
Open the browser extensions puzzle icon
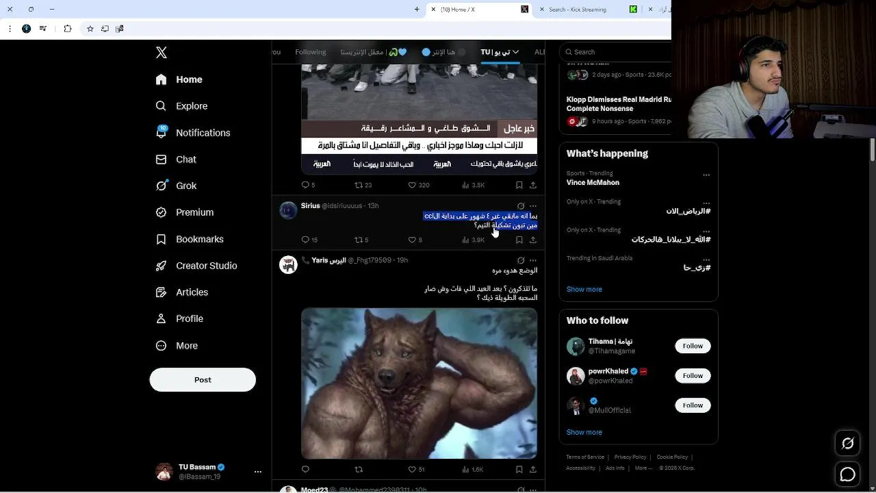67,29
